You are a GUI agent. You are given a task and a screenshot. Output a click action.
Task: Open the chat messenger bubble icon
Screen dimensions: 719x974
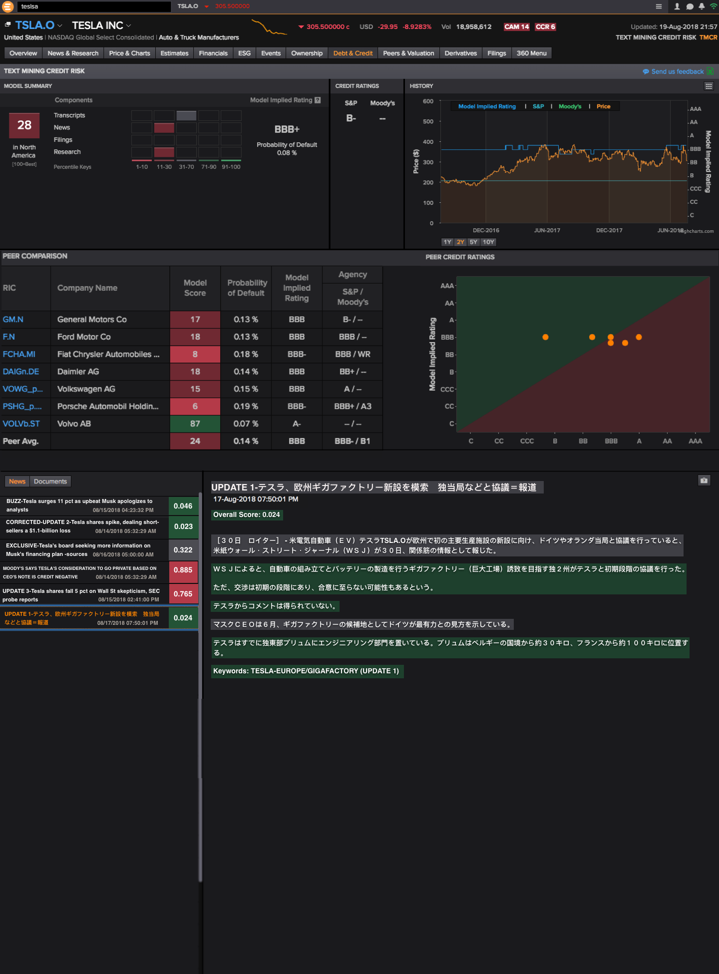pyautogui.click(x=690, y=6)
